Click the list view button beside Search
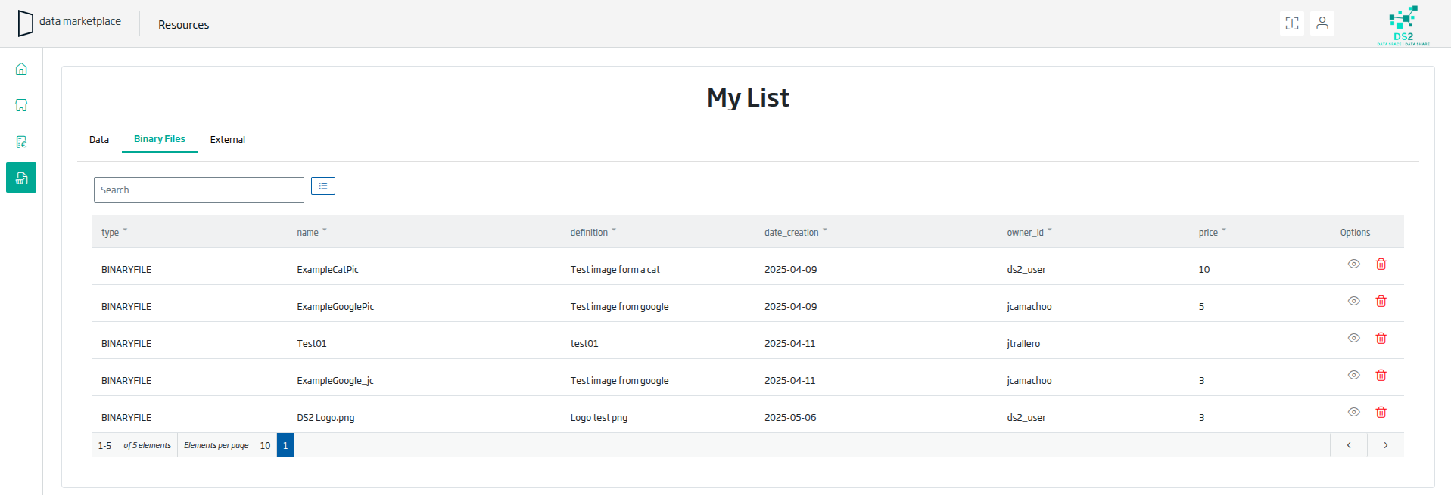 (323, 186)
